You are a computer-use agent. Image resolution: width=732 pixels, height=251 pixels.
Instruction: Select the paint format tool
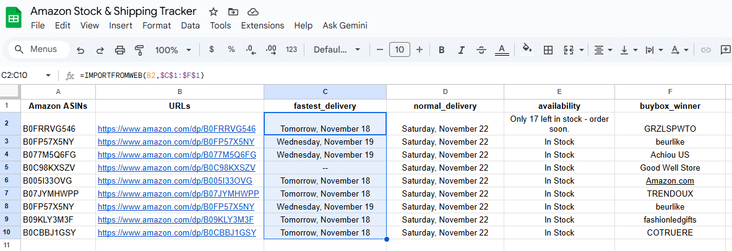(139, 50)
